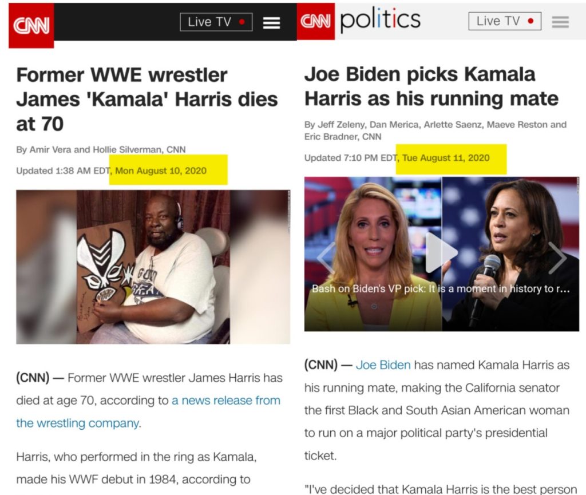Click byline starting with Jeff Zeleny

435,130
